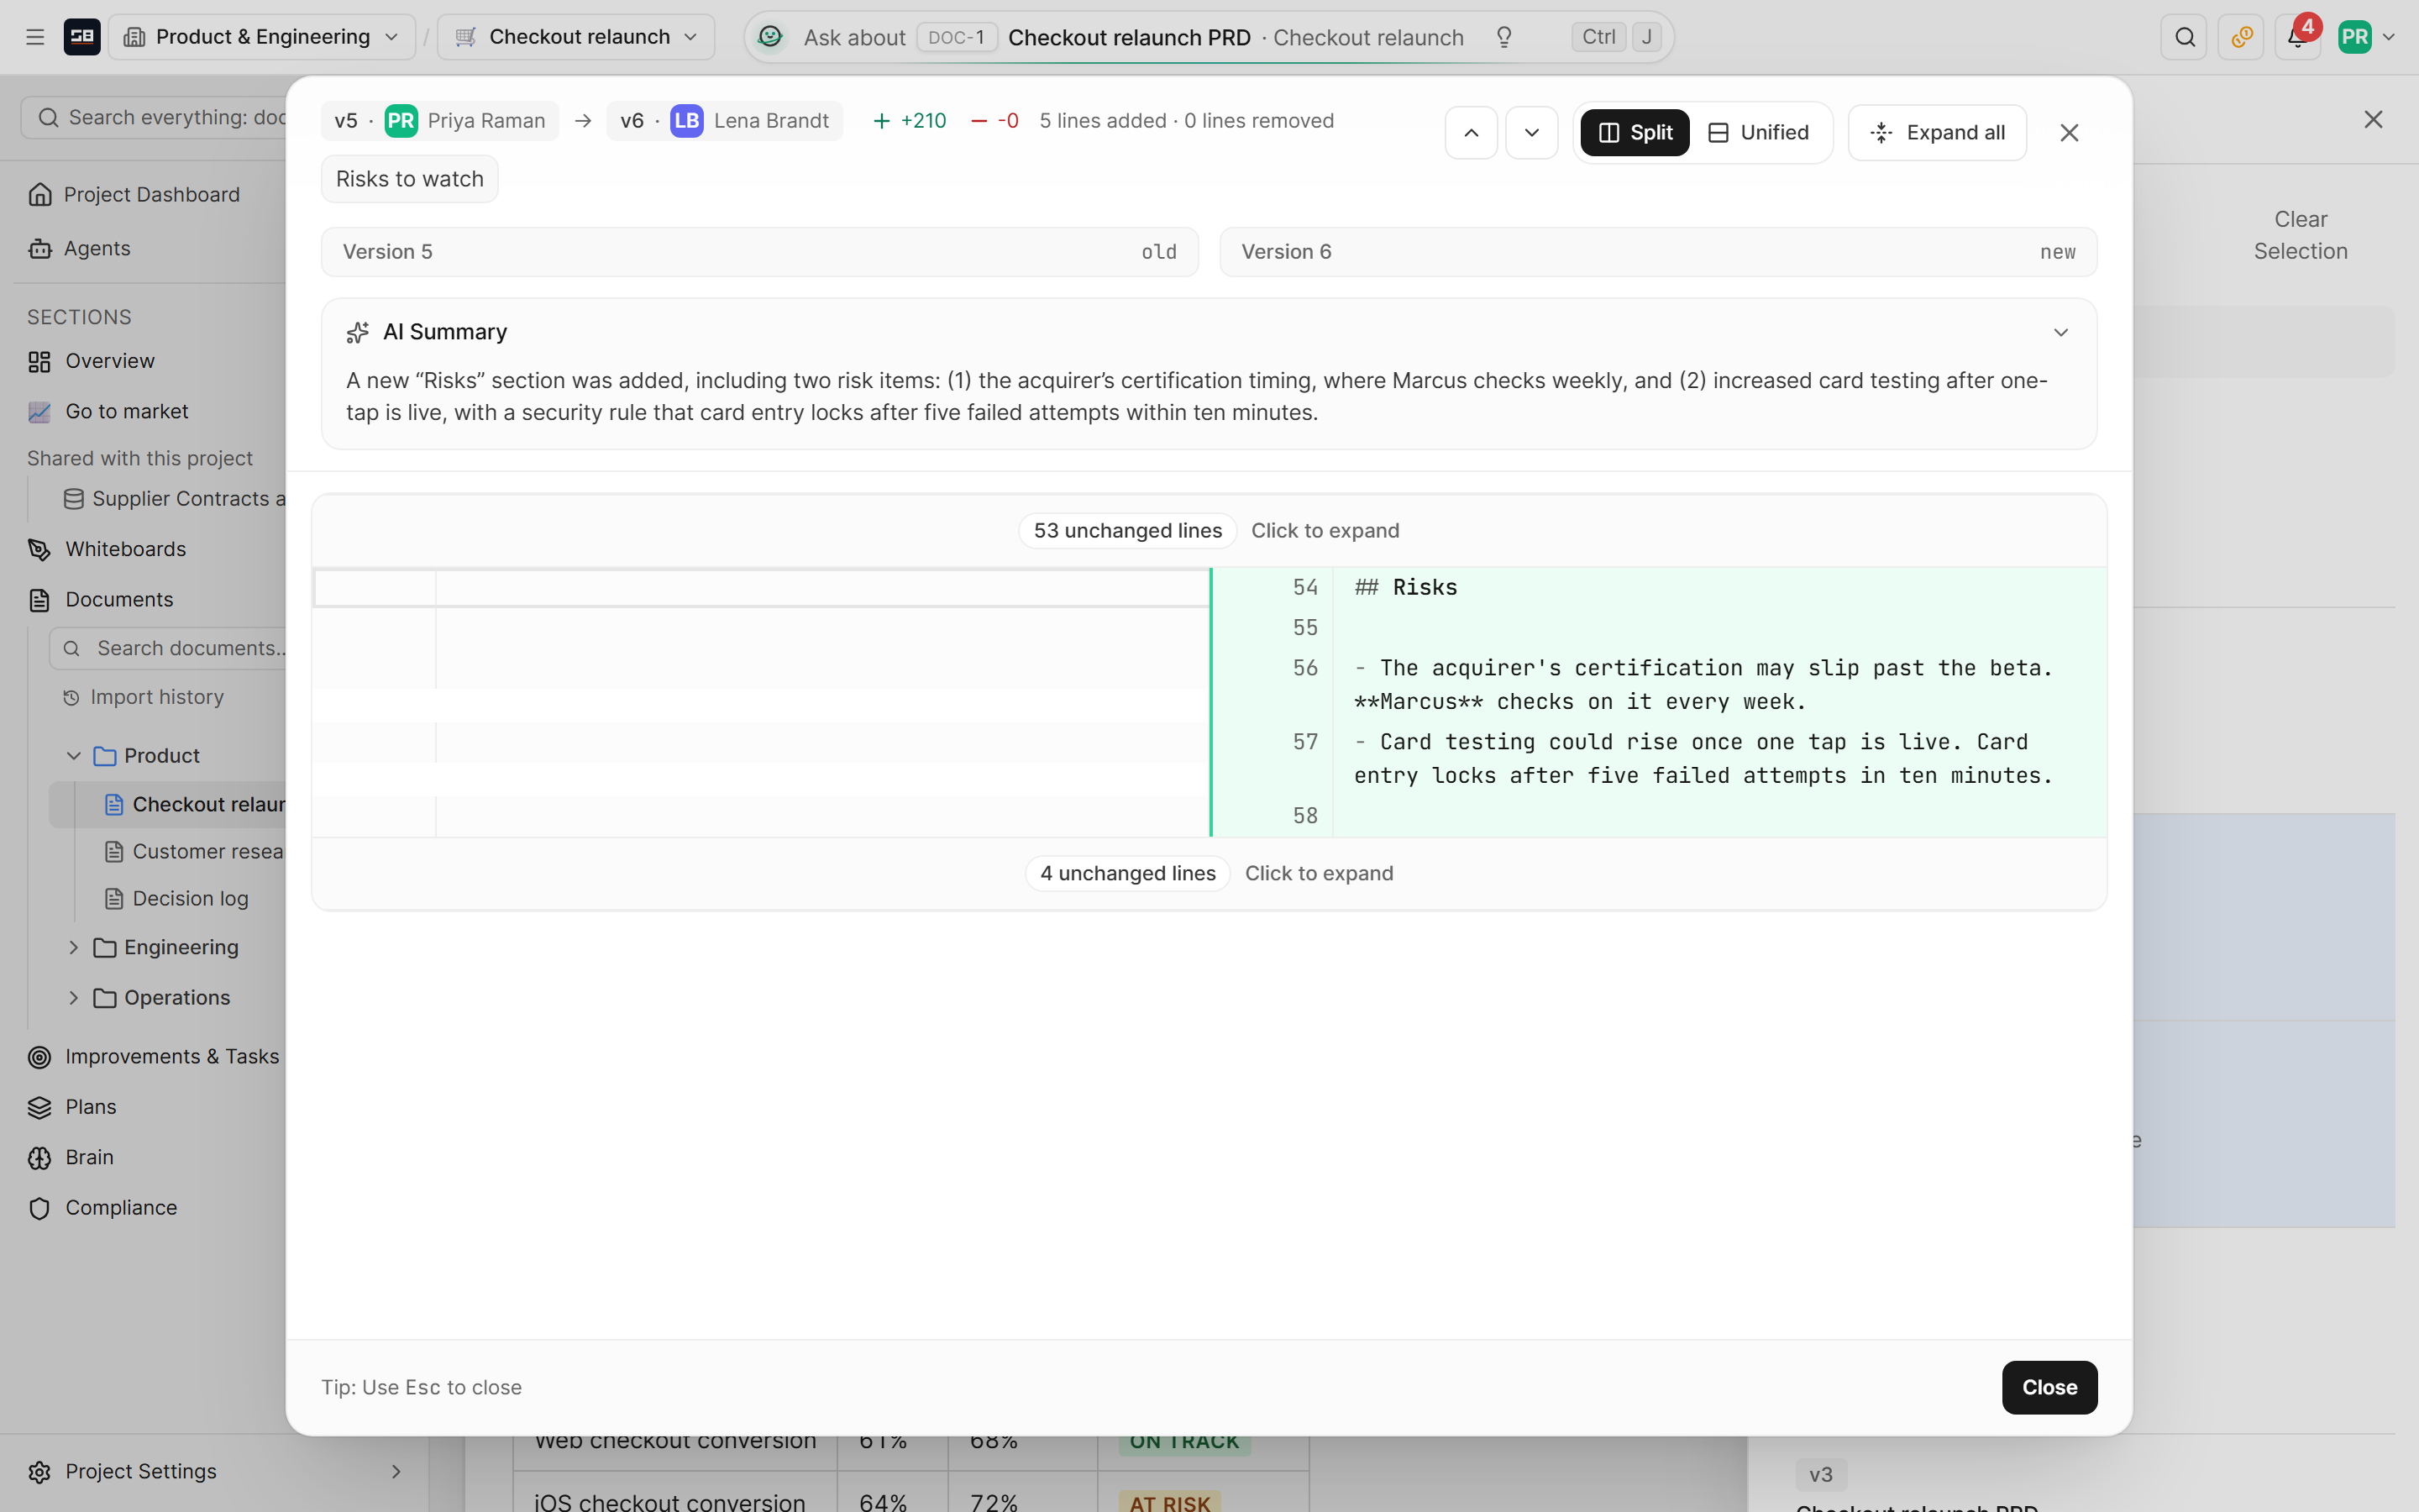Viewport: 2419px width, 1512px height.
Task: Open the Brain section
Action: tap(89, 1157)
